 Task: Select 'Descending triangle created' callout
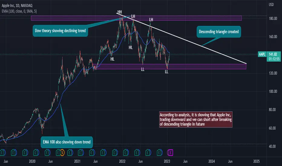[x=219, y=32]
